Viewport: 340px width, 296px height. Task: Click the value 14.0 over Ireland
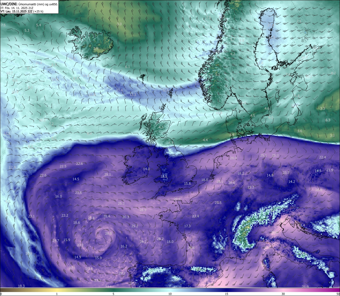(146, 169)
